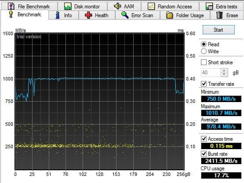Uncheck the Transfer rate checkbox
The width and height of the screenshot is (244, 183).
204,84
